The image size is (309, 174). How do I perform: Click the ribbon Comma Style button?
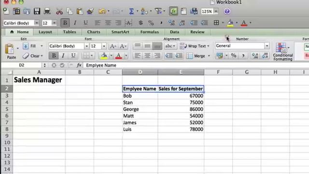243,56
